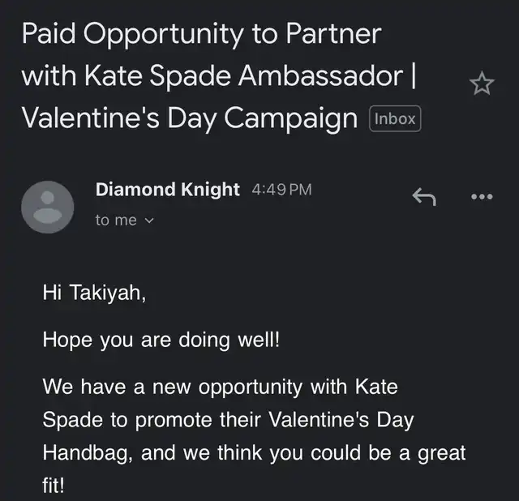Image resolution: width=519 pixels, height=501 pixels.
Task: Open the three-dot more options menu
Action: (x=482, y=196)
